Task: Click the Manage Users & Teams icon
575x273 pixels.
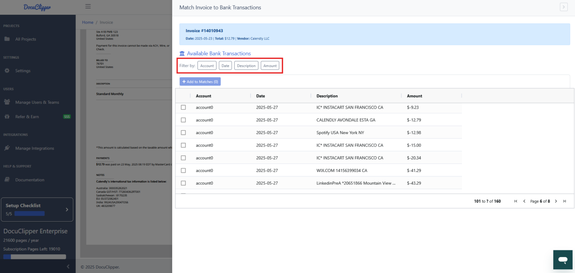Action: [7, 102]
